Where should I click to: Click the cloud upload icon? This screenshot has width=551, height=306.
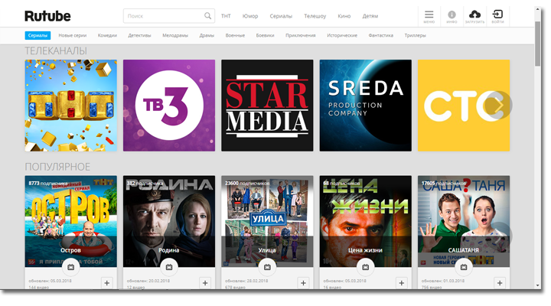tap(474, 16)
